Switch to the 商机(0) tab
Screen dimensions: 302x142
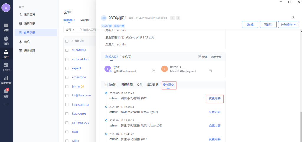126,57
